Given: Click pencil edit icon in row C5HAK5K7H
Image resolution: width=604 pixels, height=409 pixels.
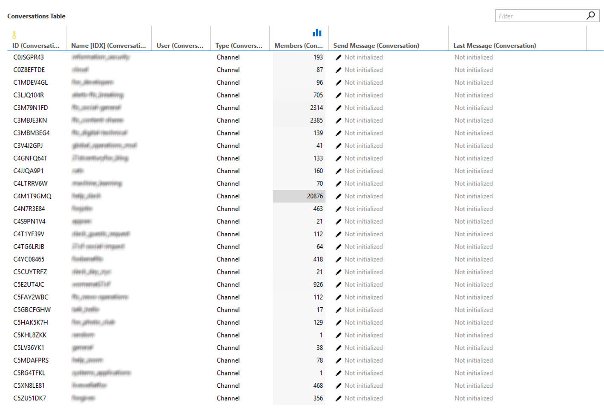Looking at the screenshot, I should (338, 322).
